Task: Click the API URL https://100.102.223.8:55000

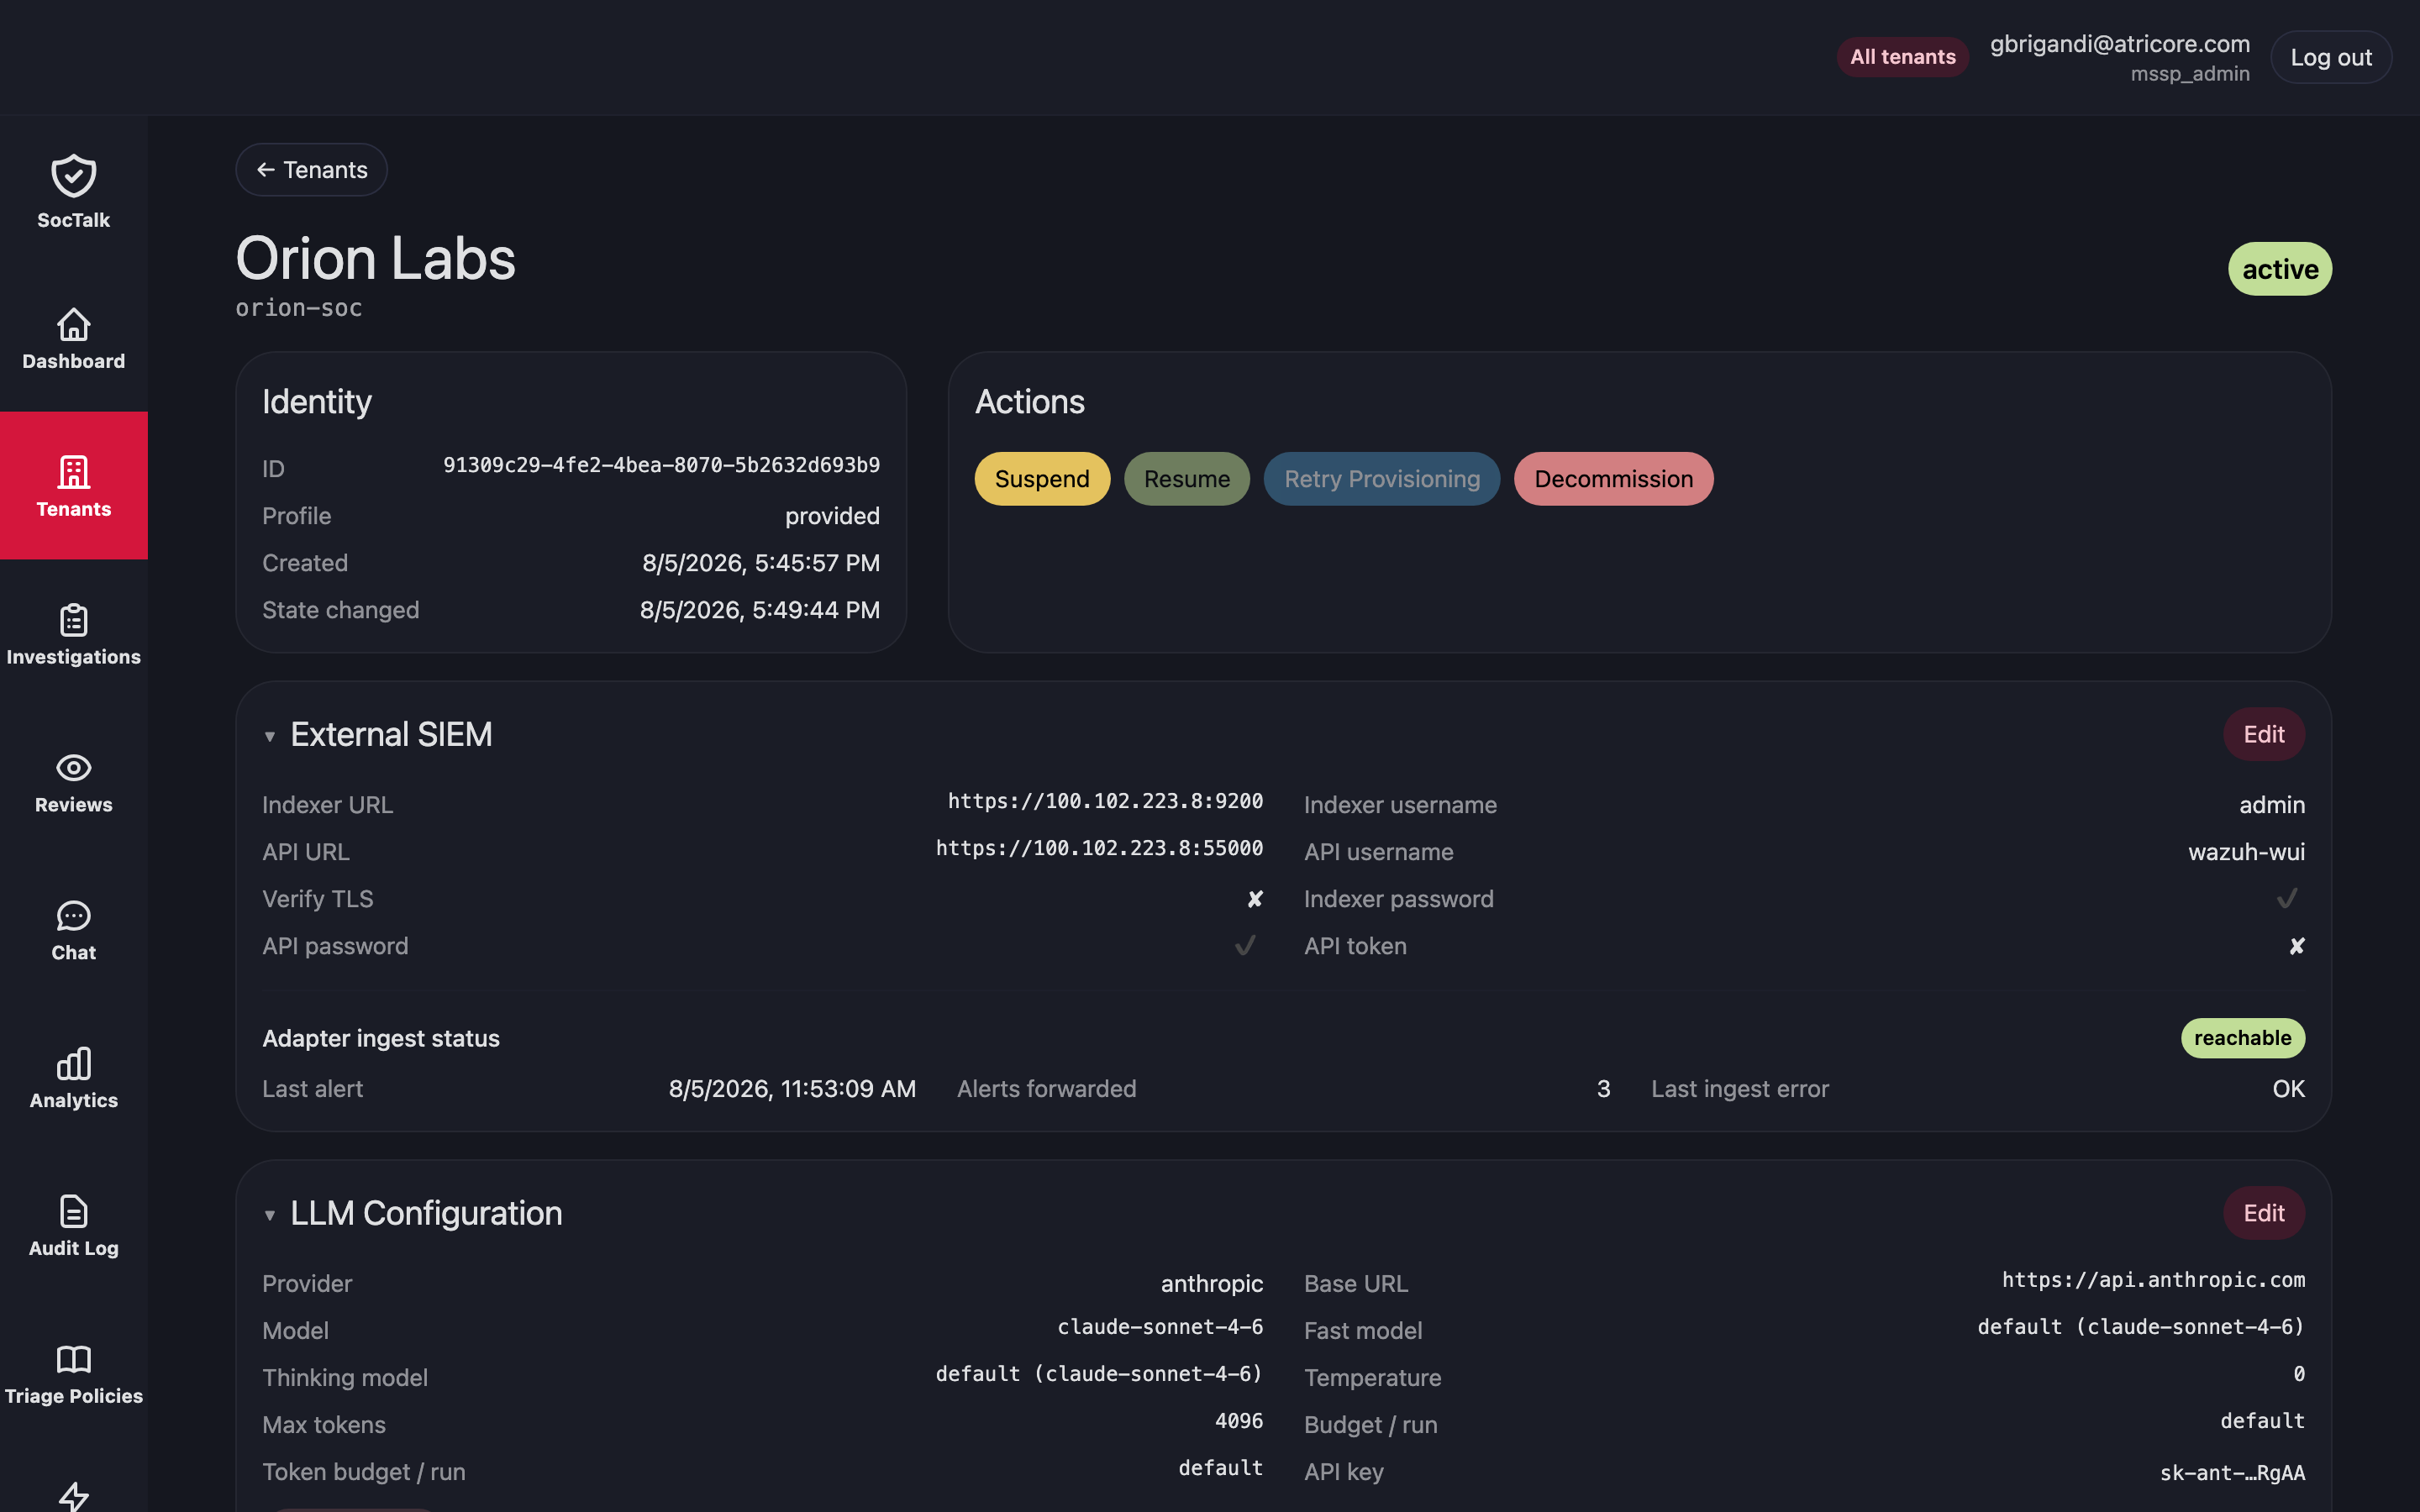Action: pos(1099,848)
